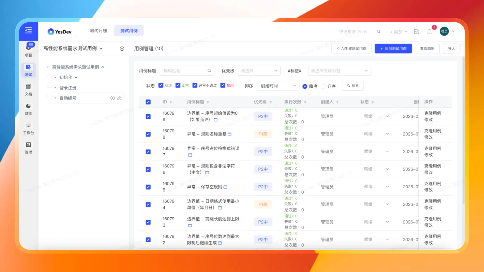Open detail icon for 前缀长度达到上限 case
Screen dimensions: 484x272
190,225
